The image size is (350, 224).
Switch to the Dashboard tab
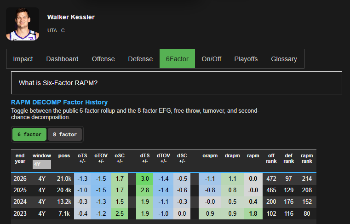tap(62, 59)
